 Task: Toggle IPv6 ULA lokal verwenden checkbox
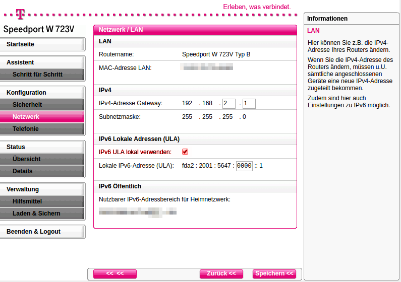point(185,152)
